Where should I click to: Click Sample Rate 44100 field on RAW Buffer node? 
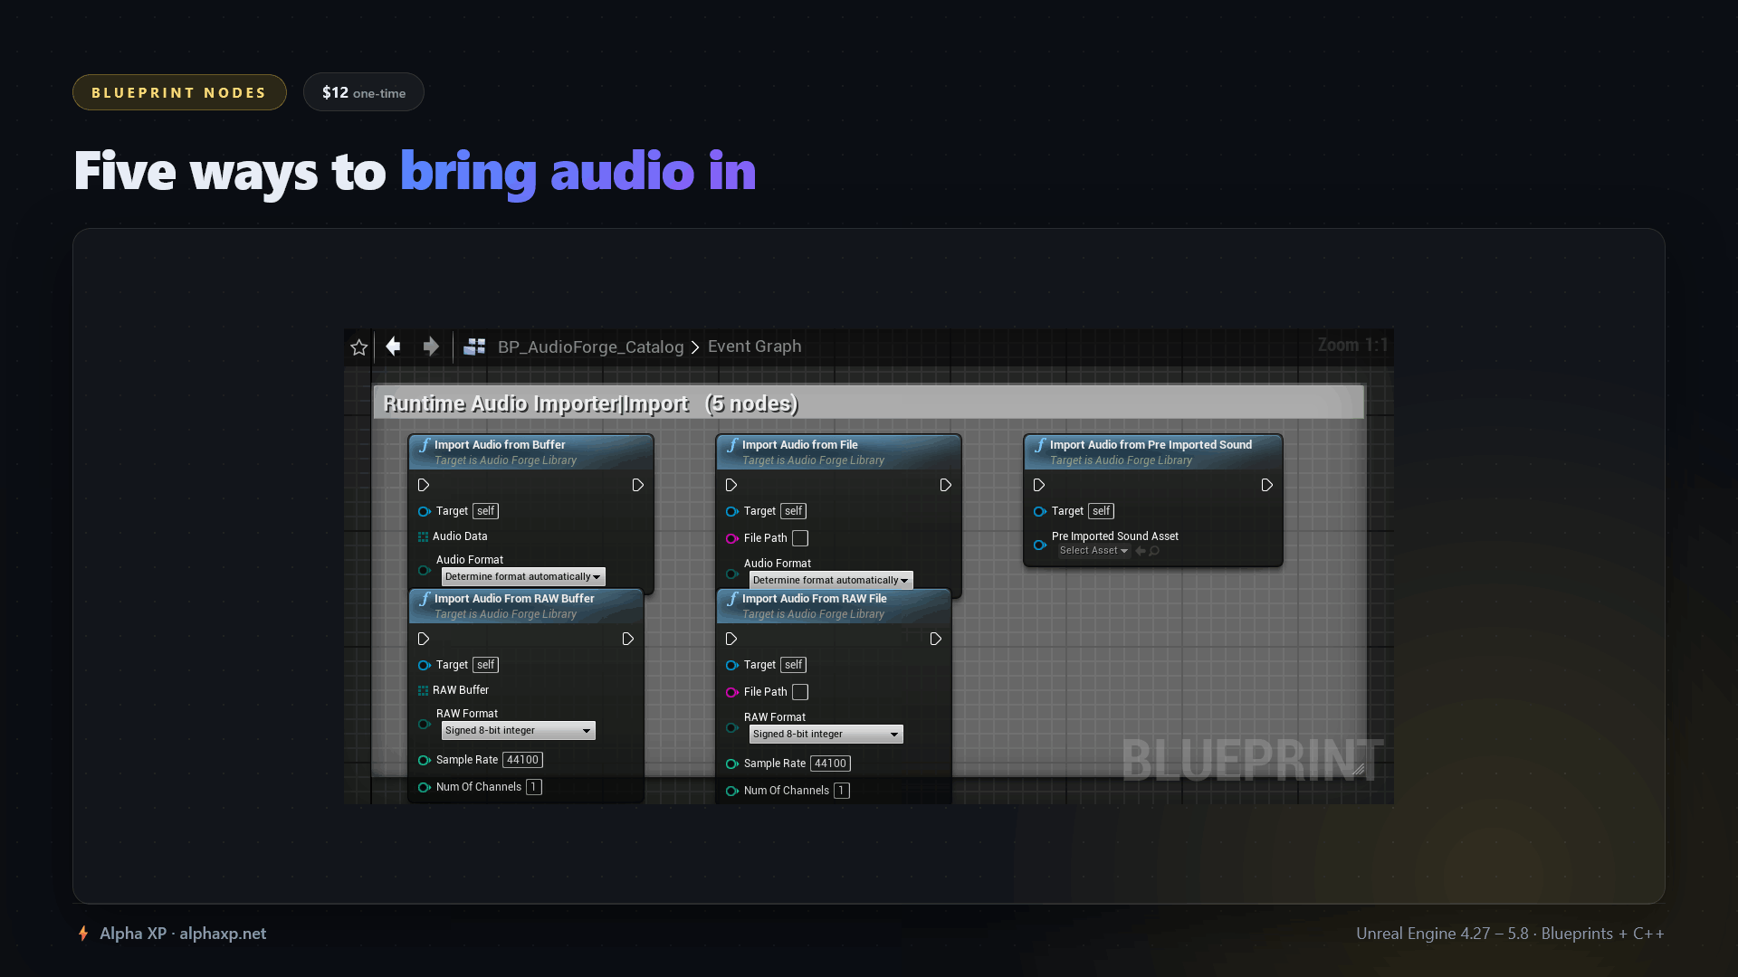(523, 761)
